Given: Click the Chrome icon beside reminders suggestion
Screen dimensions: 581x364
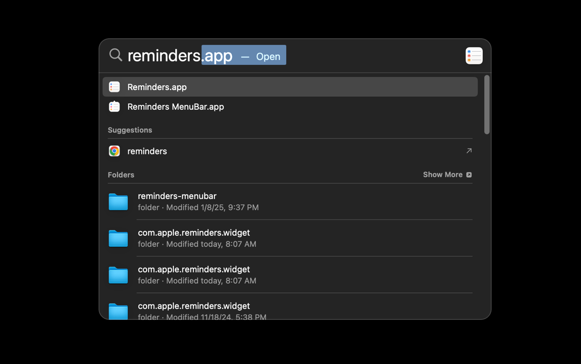Looking at the screenshot, I should tap(114, 151).
